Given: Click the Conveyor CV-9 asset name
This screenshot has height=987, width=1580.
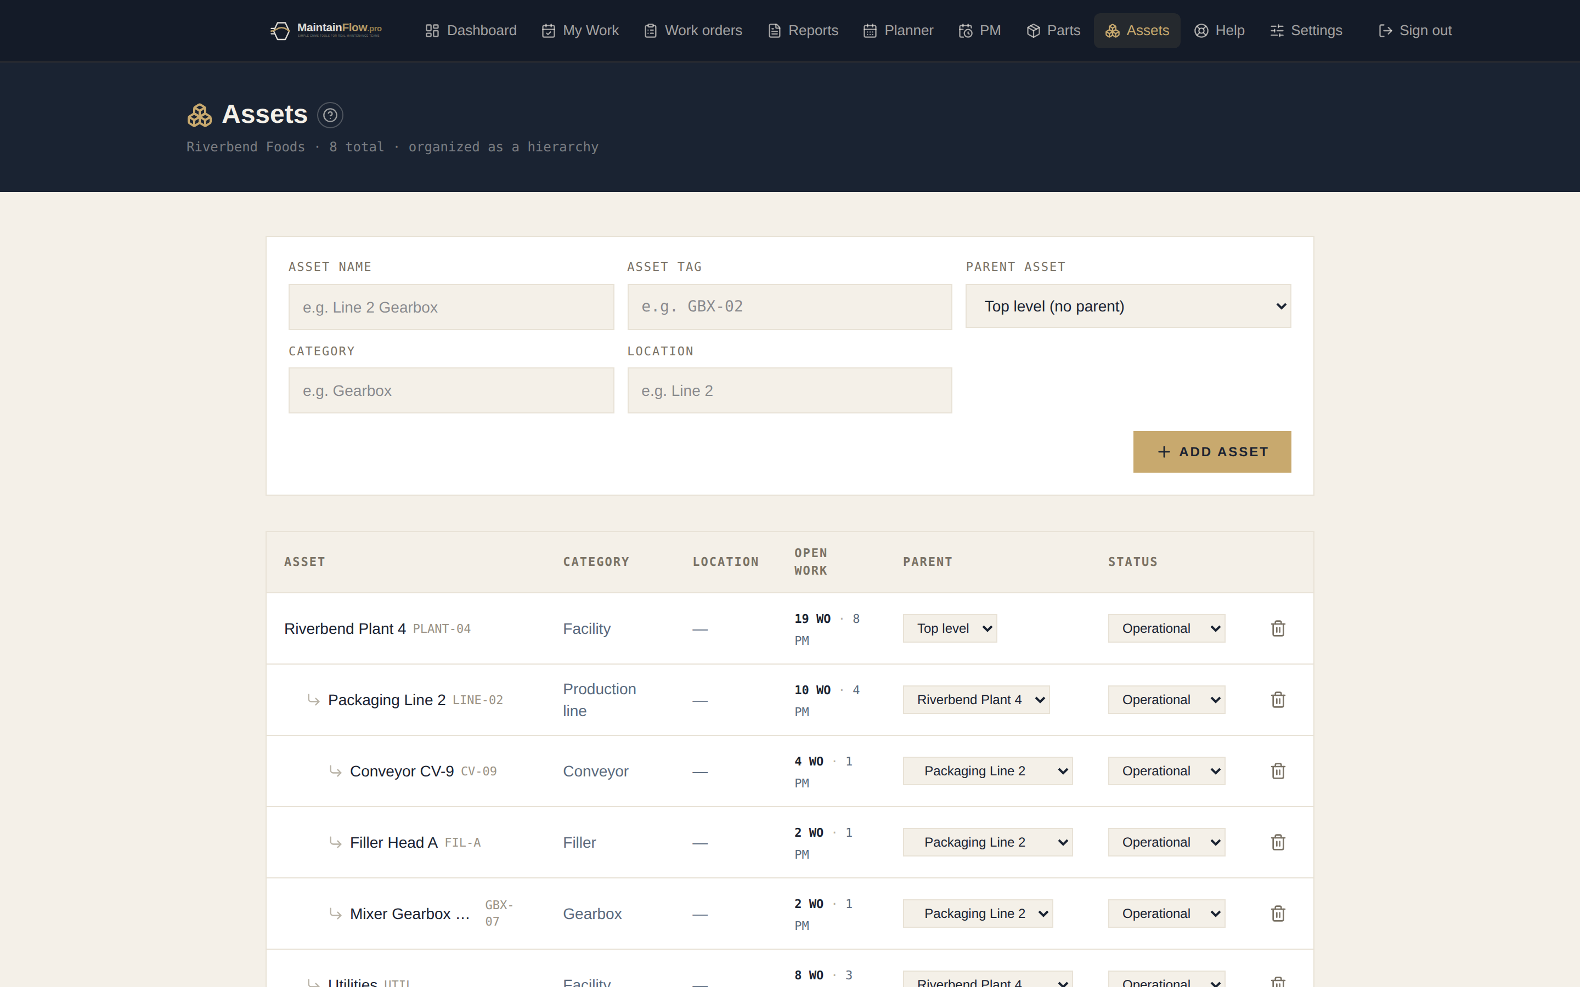Looking at the screenshot, I should pos(402,771).
